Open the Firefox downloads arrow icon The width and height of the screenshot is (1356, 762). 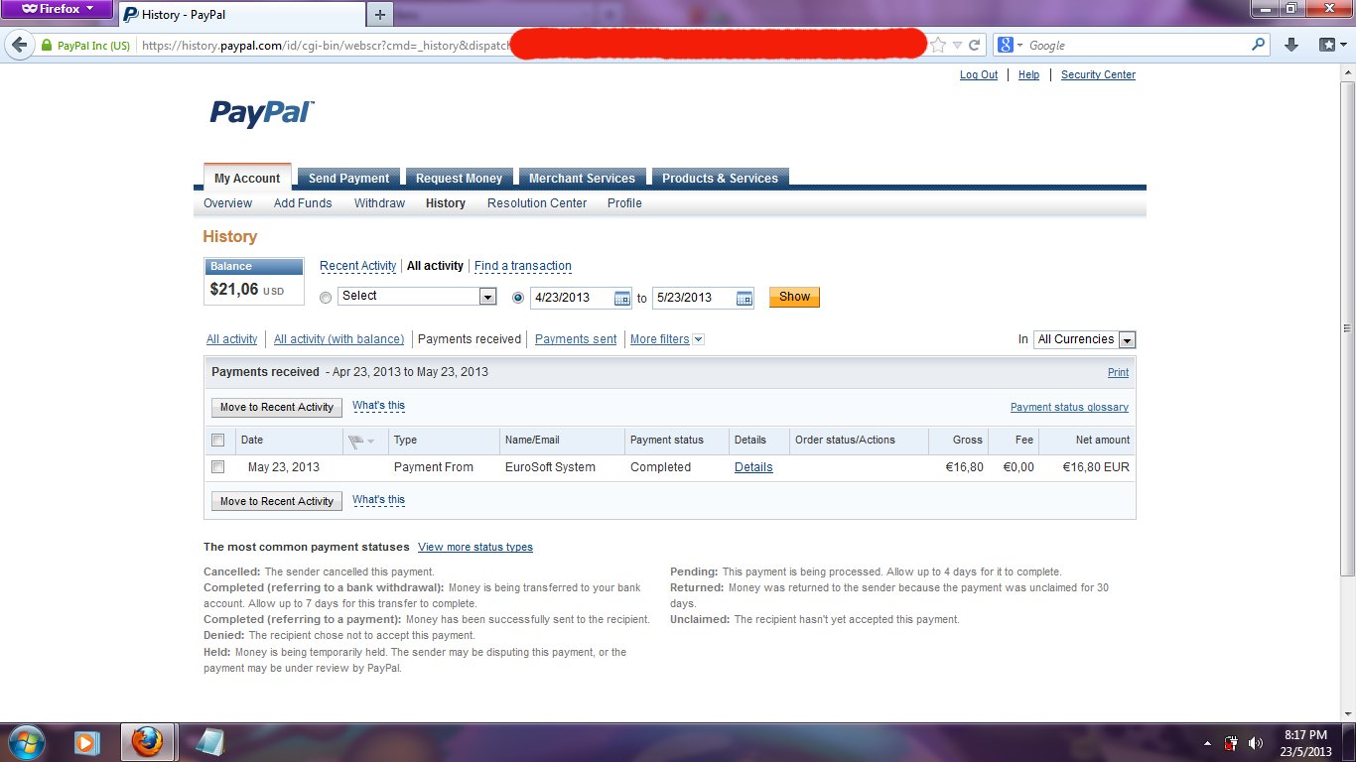(1290, 45)
